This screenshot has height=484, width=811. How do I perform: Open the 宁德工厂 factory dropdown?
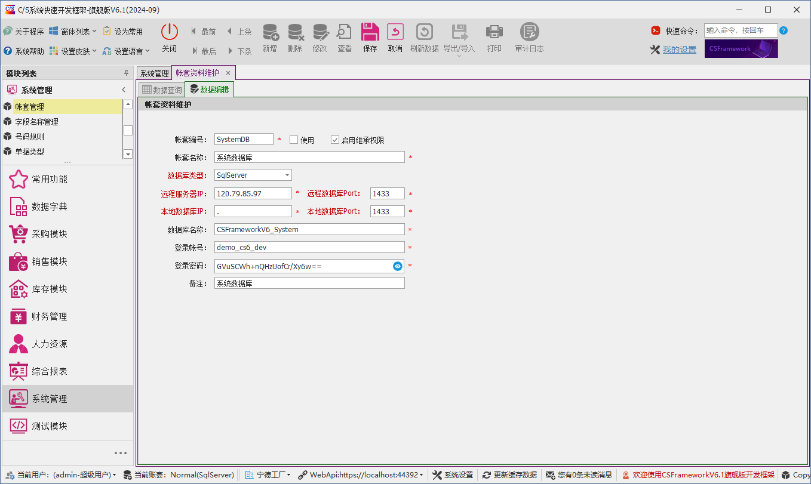point(268,475)
